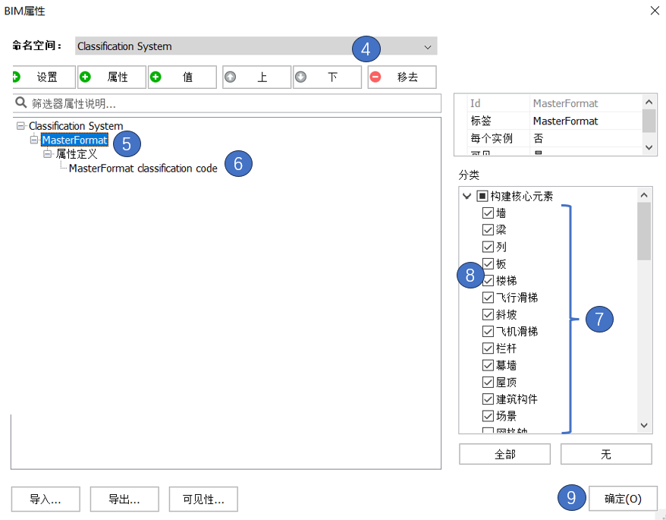Click the Id value MasterFormat cell
666x520 pixels.
pos(586,103)
